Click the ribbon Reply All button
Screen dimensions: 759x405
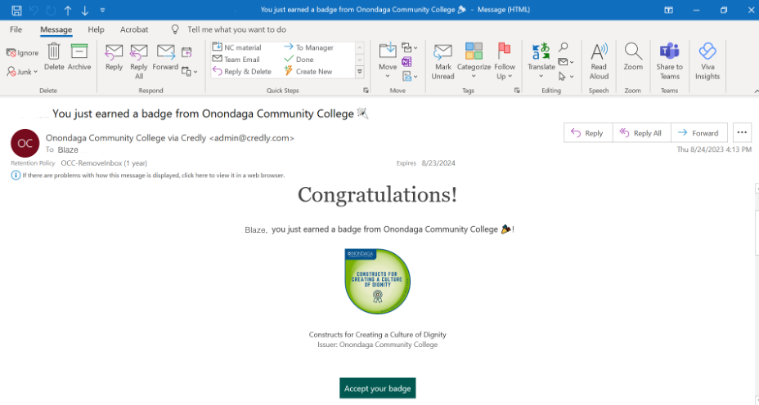point(139,61)
